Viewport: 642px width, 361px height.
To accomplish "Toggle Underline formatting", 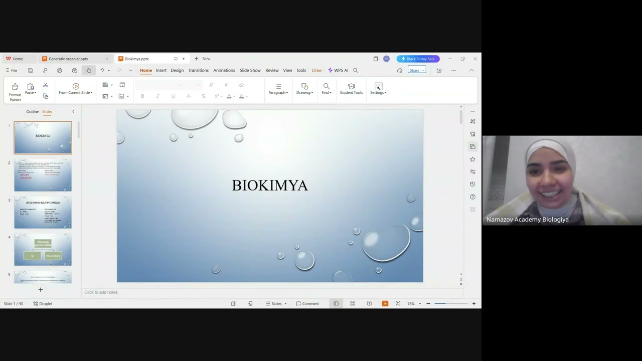I will (173, 96).
